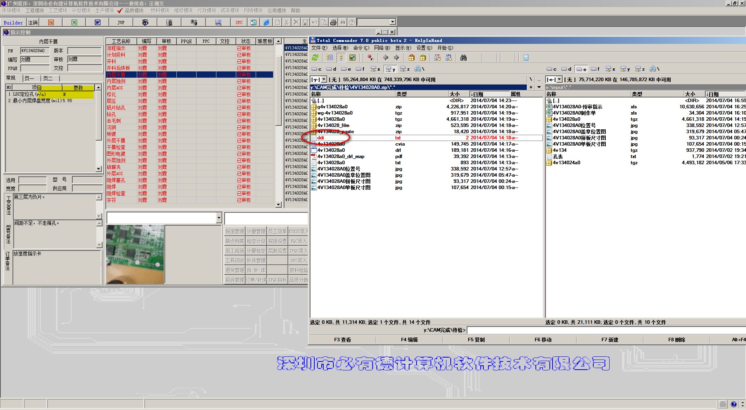Click the PN input field
Image resolution: width=746 pixels, height=410 pixels.
pyautogui.click(x=35, y=51)
